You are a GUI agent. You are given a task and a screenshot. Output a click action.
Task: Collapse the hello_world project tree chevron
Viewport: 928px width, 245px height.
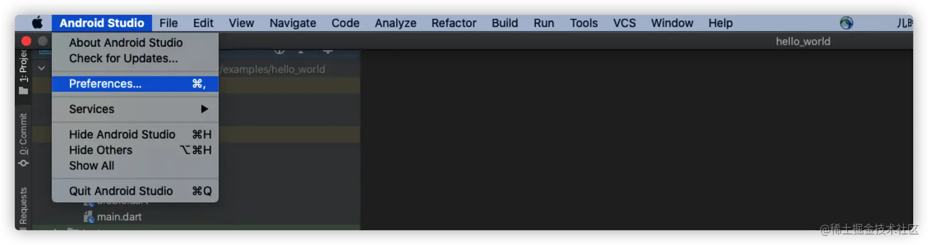coord(41,69)
